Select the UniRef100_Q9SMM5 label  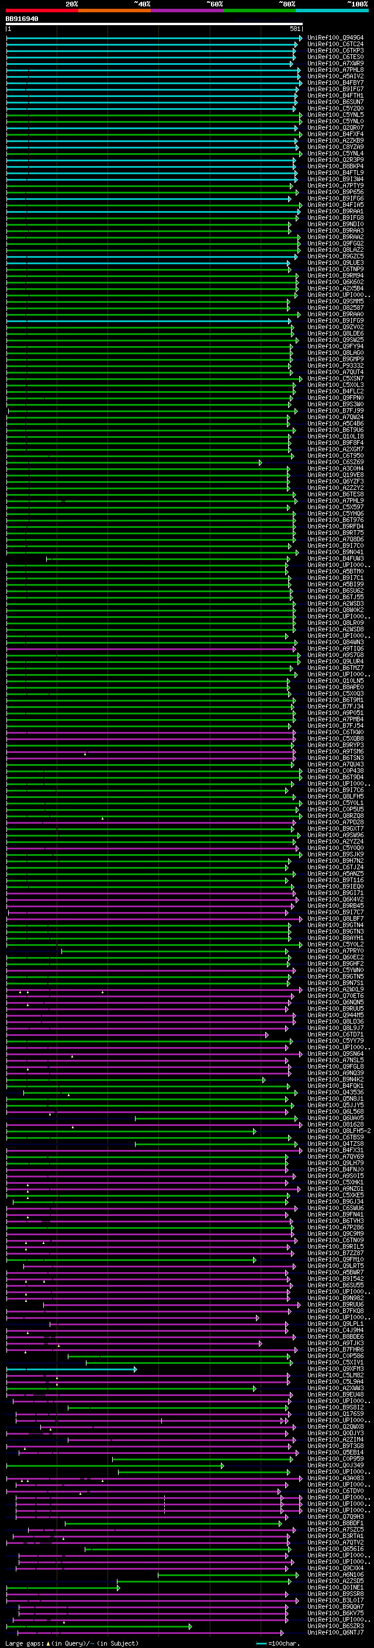pos(335,301)
